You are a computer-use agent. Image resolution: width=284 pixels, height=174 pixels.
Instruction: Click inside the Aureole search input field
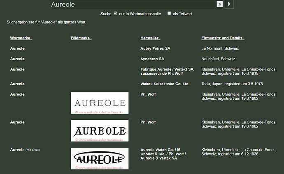pyautogui.click(x=134, y=5)
